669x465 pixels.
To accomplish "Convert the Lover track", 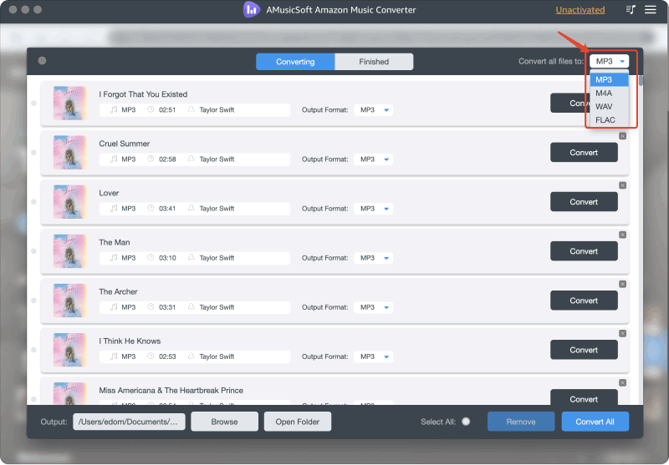I will click(584, 202).
